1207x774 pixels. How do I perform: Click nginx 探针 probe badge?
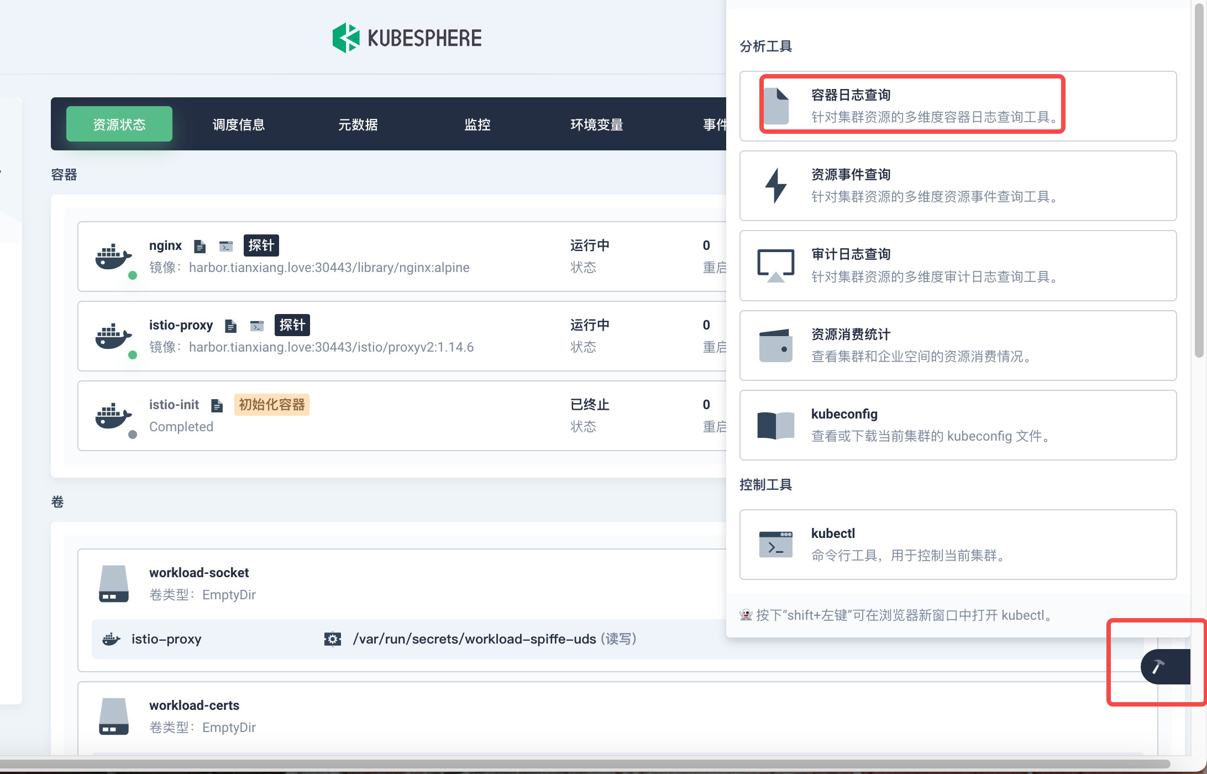[261, 245]
